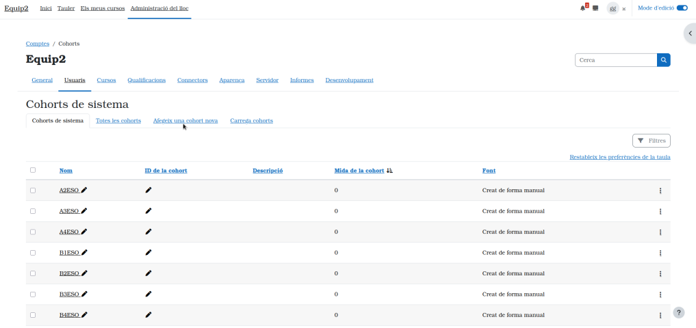Tick the checkbox for A2ESO

pyautogui.click(x=33, y=191)
